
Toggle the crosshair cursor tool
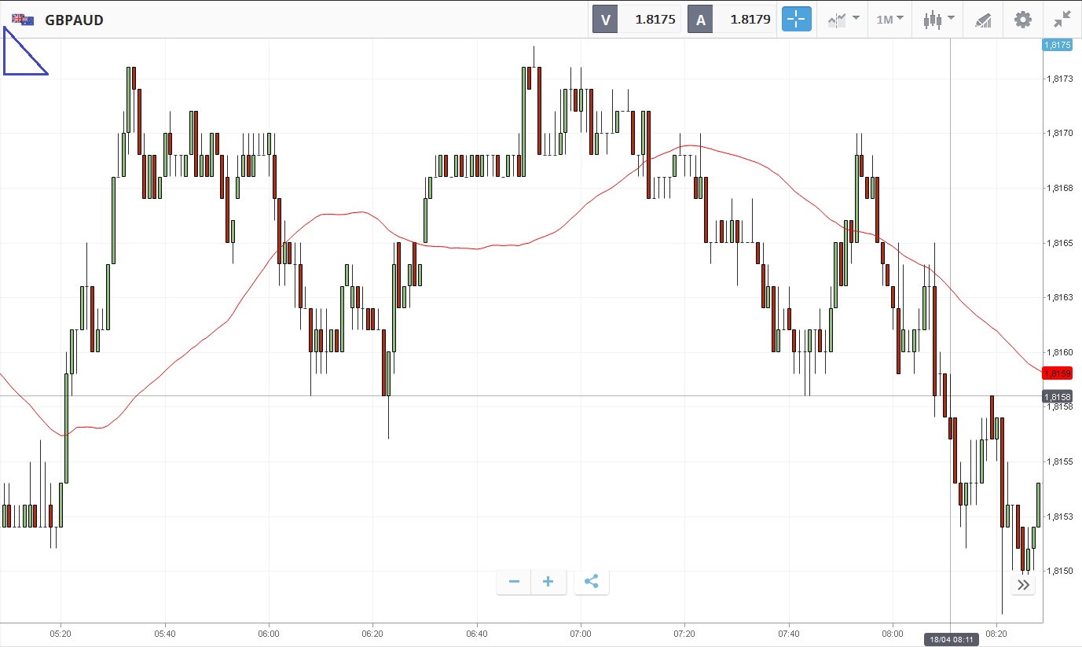tap(796, 20)
